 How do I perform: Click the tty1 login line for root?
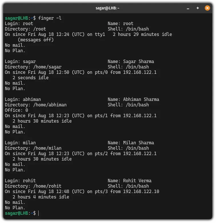(x=88, y=35)
